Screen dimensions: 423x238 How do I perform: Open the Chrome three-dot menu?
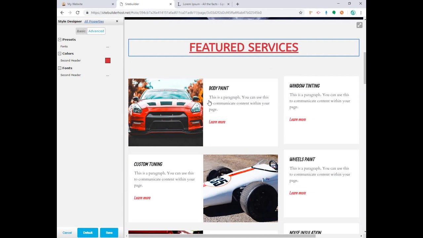361,13
